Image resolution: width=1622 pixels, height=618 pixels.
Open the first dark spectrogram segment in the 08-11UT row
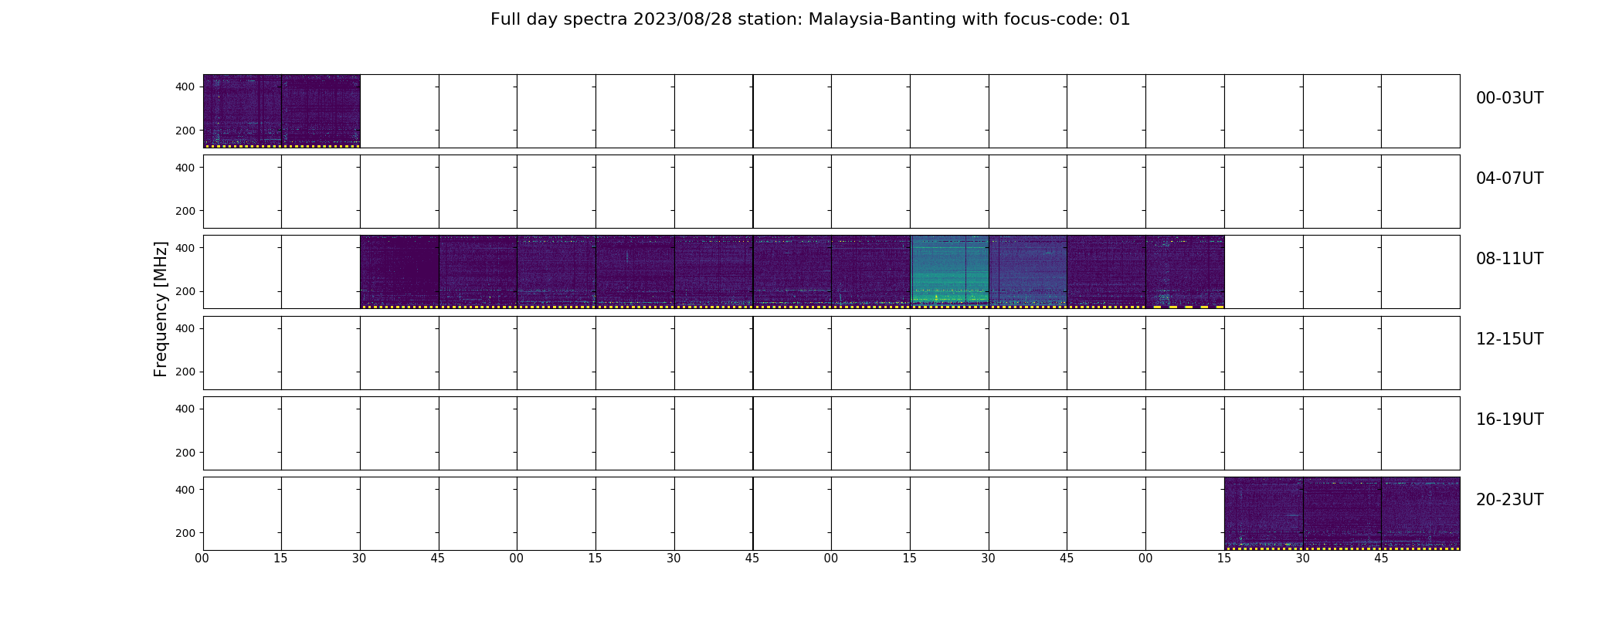tap(399, 272)
